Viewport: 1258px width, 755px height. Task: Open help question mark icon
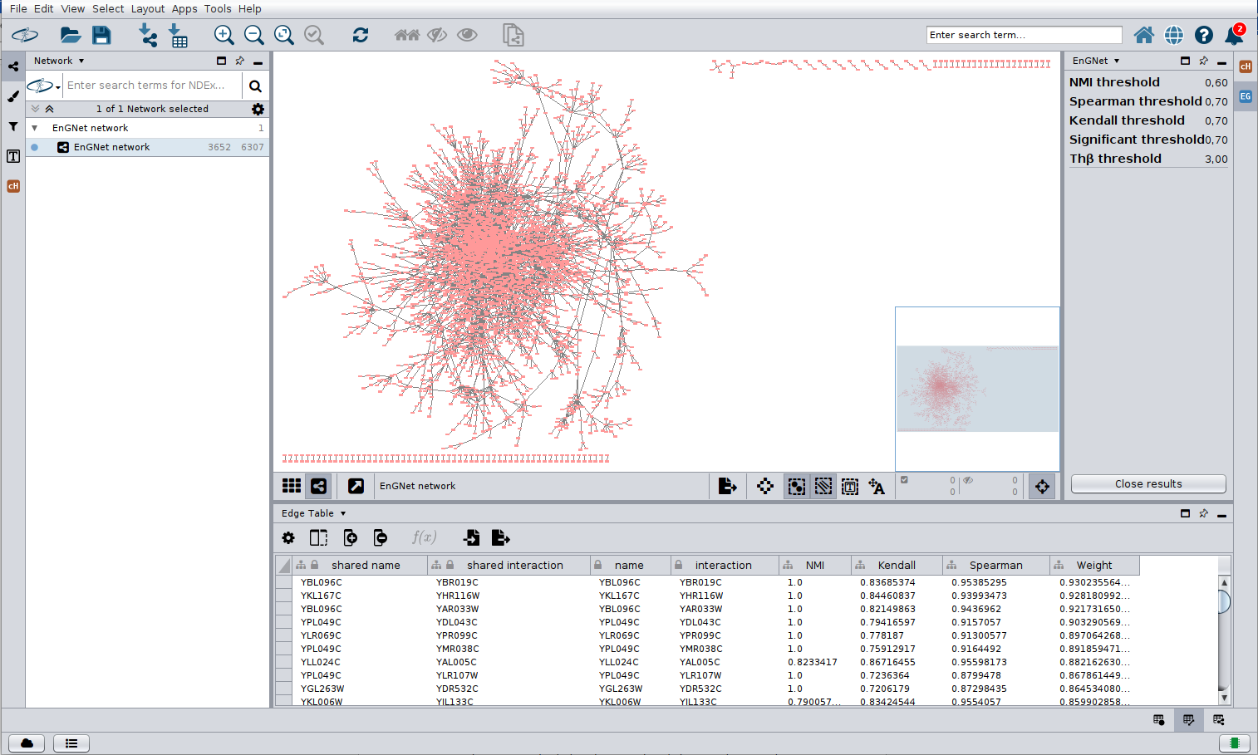click(x=1204, y=35)
